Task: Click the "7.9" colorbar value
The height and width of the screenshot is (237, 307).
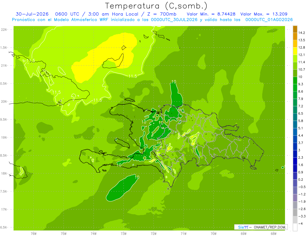Action: tap(301, 99)
